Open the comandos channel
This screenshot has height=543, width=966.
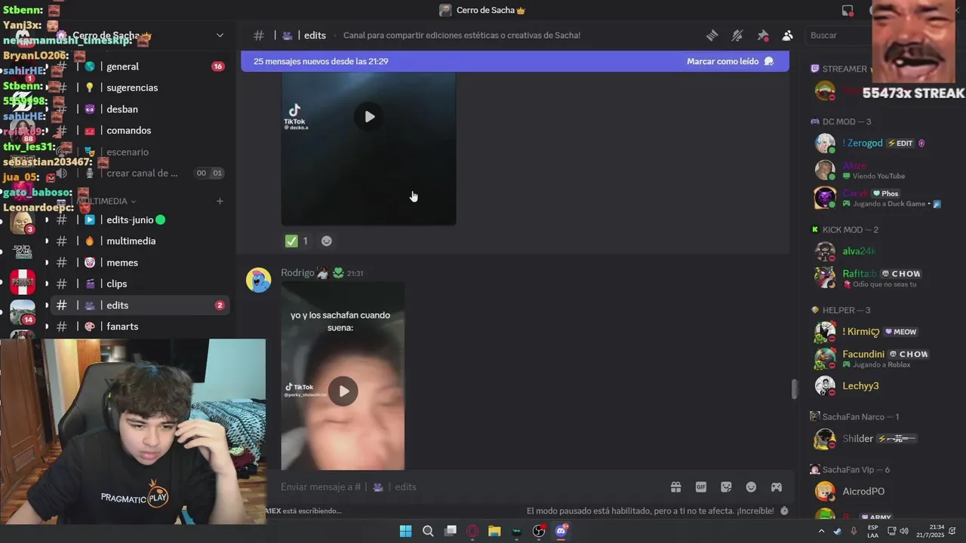click(140, 130)
